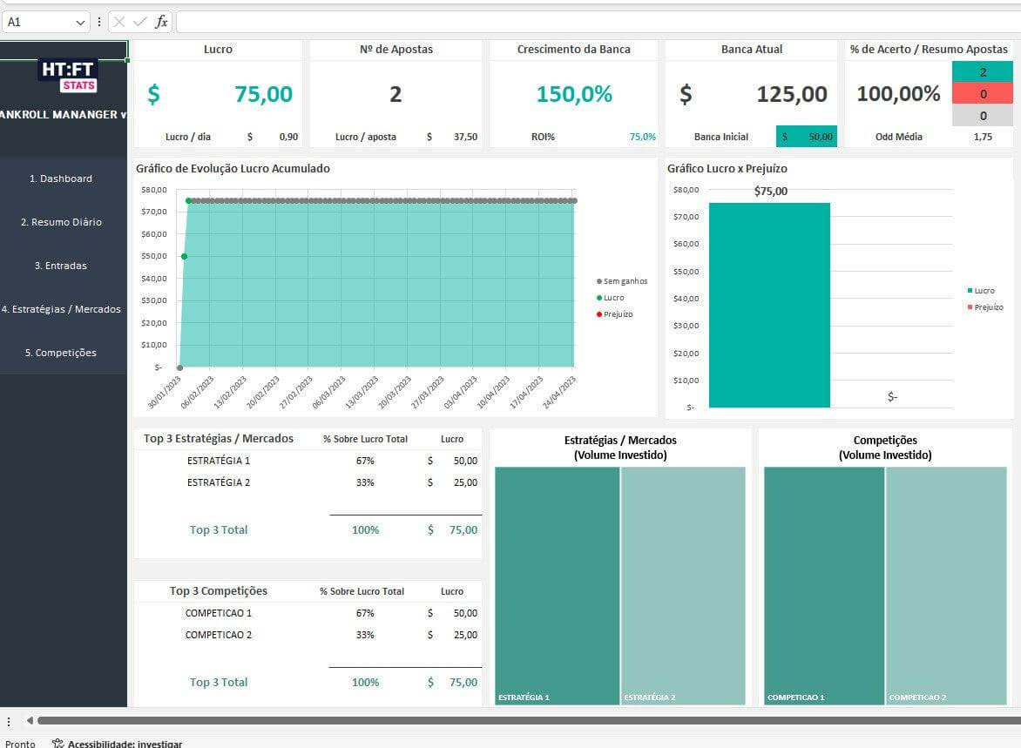Click the ellipsis icon above the status bar
The height and width of the screenshot is (748, 1021).
point(10,721)
